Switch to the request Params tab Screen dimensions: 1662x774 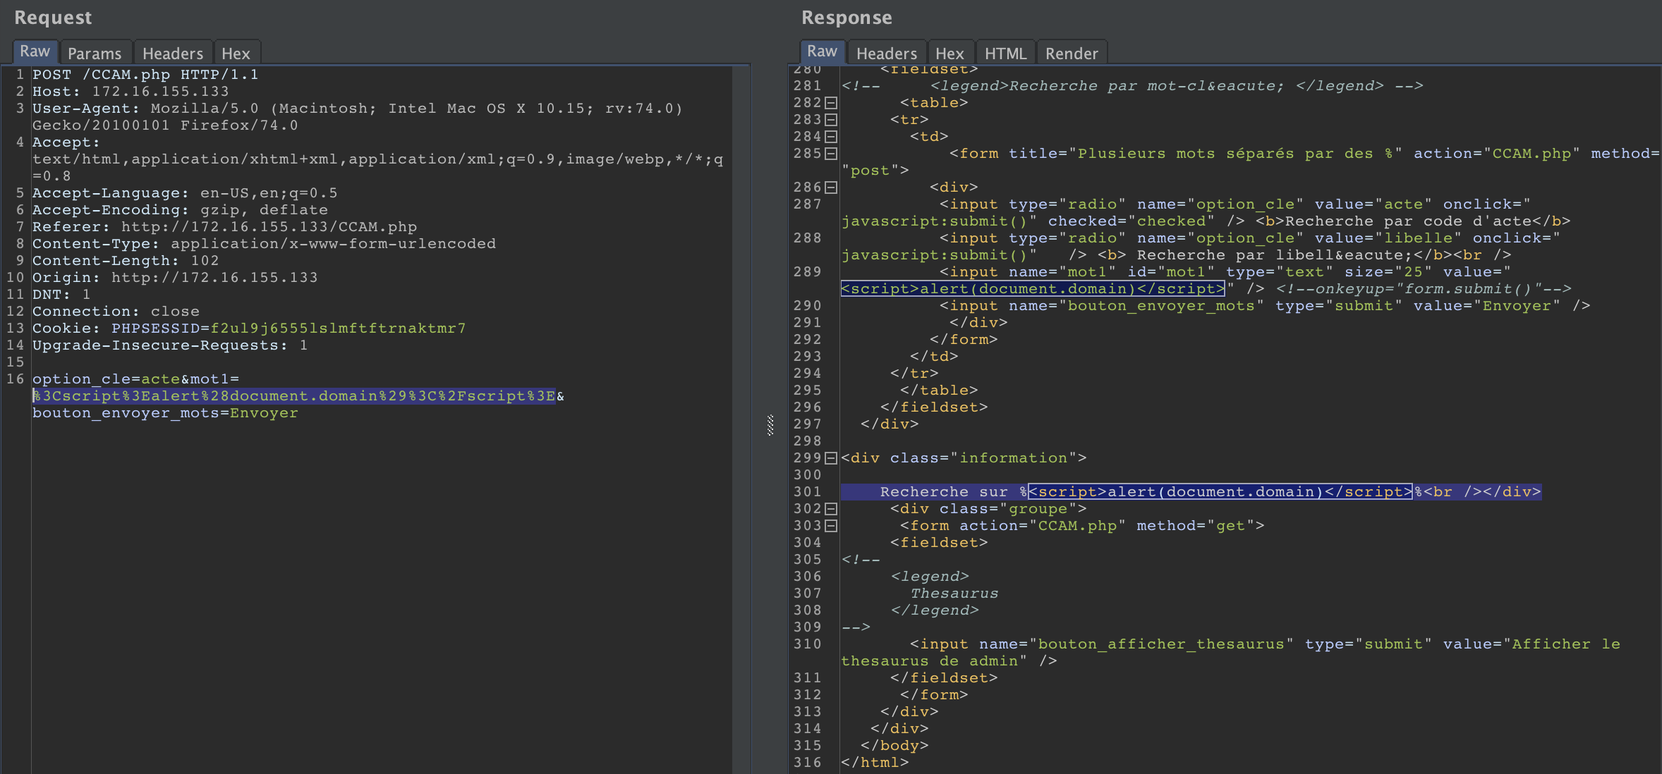tap(95, 54)
